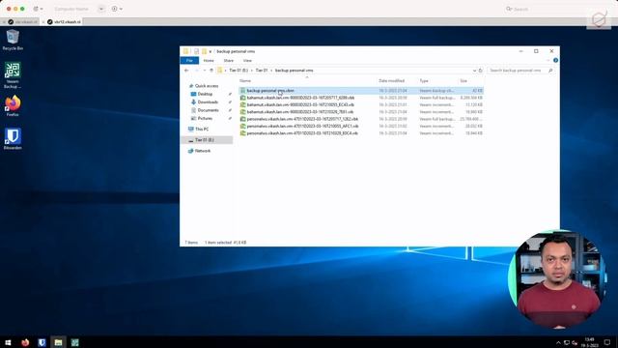This screenshot has width=618, height=348.
Task: Go back in File Explorer
Action: (186, 71)
